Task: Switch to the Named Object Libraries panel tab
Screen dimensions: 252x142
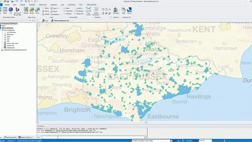Action: pyautogui.click(x=26, y=137)
